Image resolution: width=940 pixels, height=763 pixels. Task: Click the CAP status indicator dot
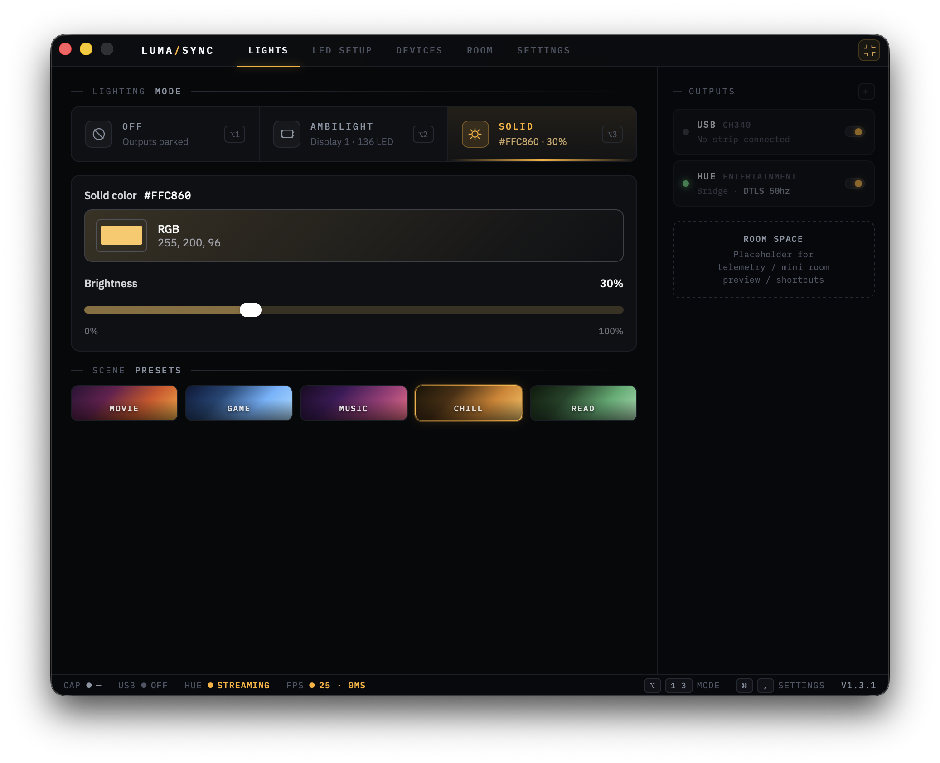pyautogui.click(x=89, y=685)
